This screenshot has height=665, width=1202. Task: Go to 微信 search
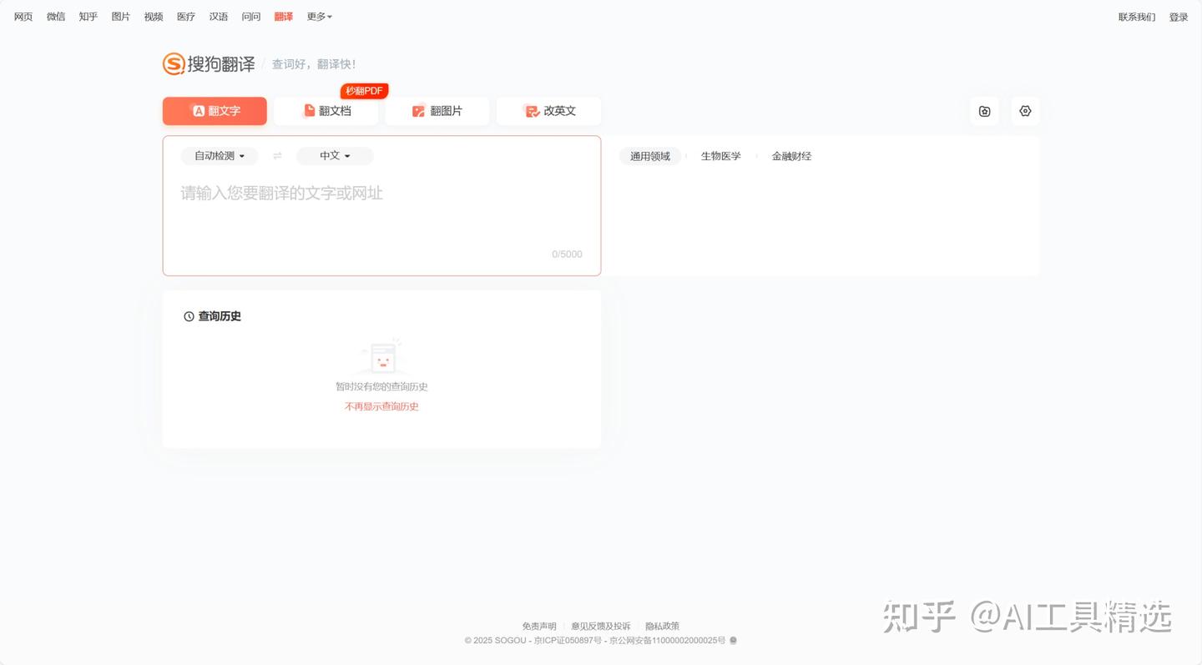[56, 17]
